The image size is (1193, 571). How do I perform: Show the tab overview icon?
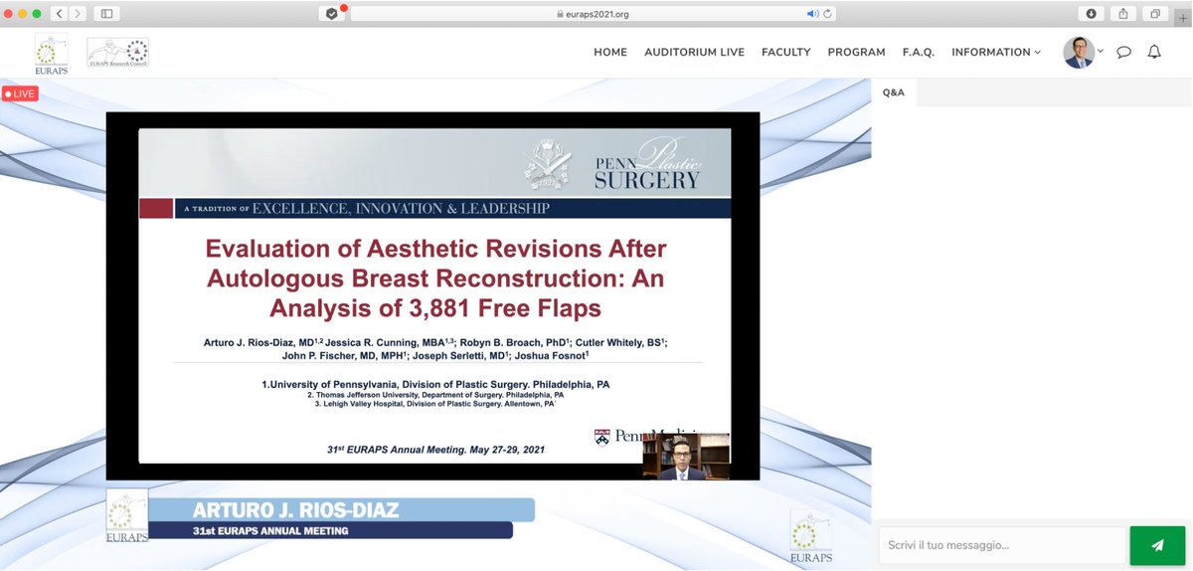(x=1155, y=14)
